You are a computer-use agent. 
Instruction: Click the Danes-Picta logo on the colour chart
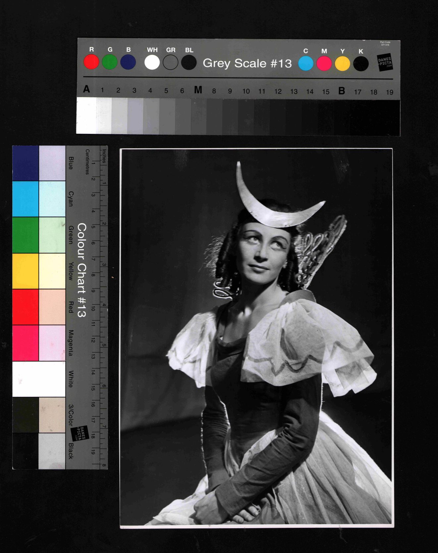coord(80,433)
